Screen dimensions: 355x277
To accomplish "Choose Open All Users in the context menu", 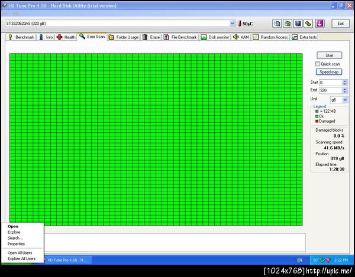I will [x=20, y=253].
